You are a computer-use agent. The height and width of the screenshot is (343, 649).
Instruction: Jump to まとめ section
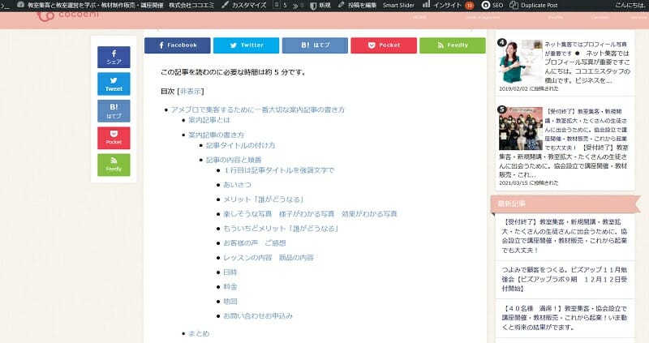[199, 333]
